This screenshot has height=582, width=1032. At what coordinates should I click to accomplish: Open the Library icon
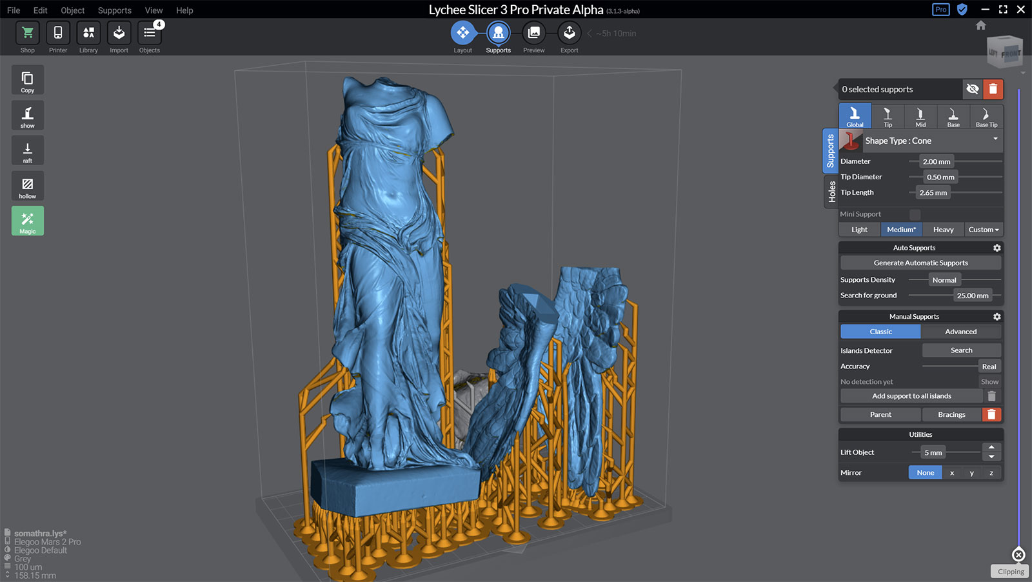coord(88,33)
